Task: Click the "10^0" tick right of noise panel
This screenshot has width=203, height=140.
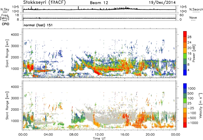Action: pos(183,11)
